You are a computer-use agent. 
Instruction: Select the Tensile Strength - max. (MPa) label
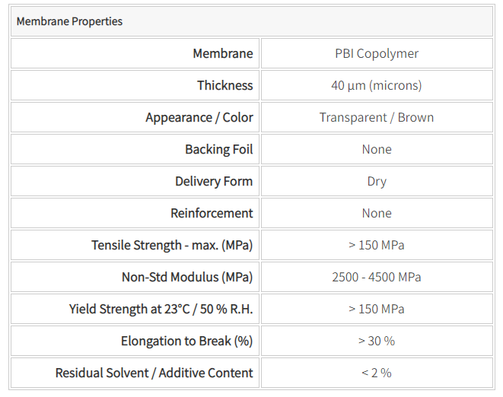point(172,245)
